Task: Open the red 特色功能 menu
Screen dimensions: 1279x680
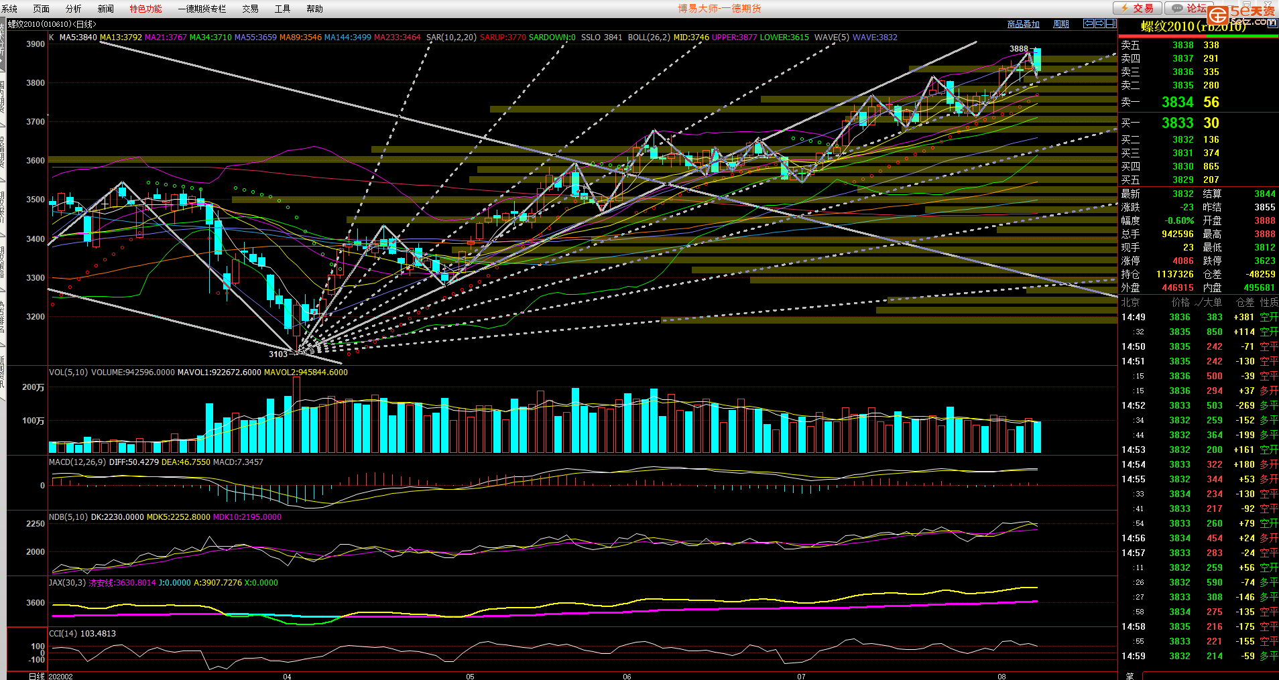Action: 145,9
